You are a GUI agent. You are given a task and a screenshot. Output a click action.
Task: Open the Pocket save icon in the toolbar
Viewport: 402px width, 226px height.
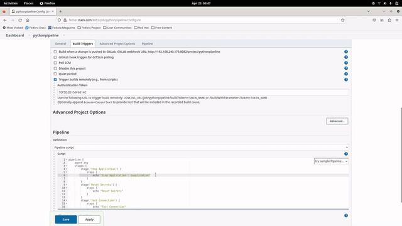coord(374,20)
